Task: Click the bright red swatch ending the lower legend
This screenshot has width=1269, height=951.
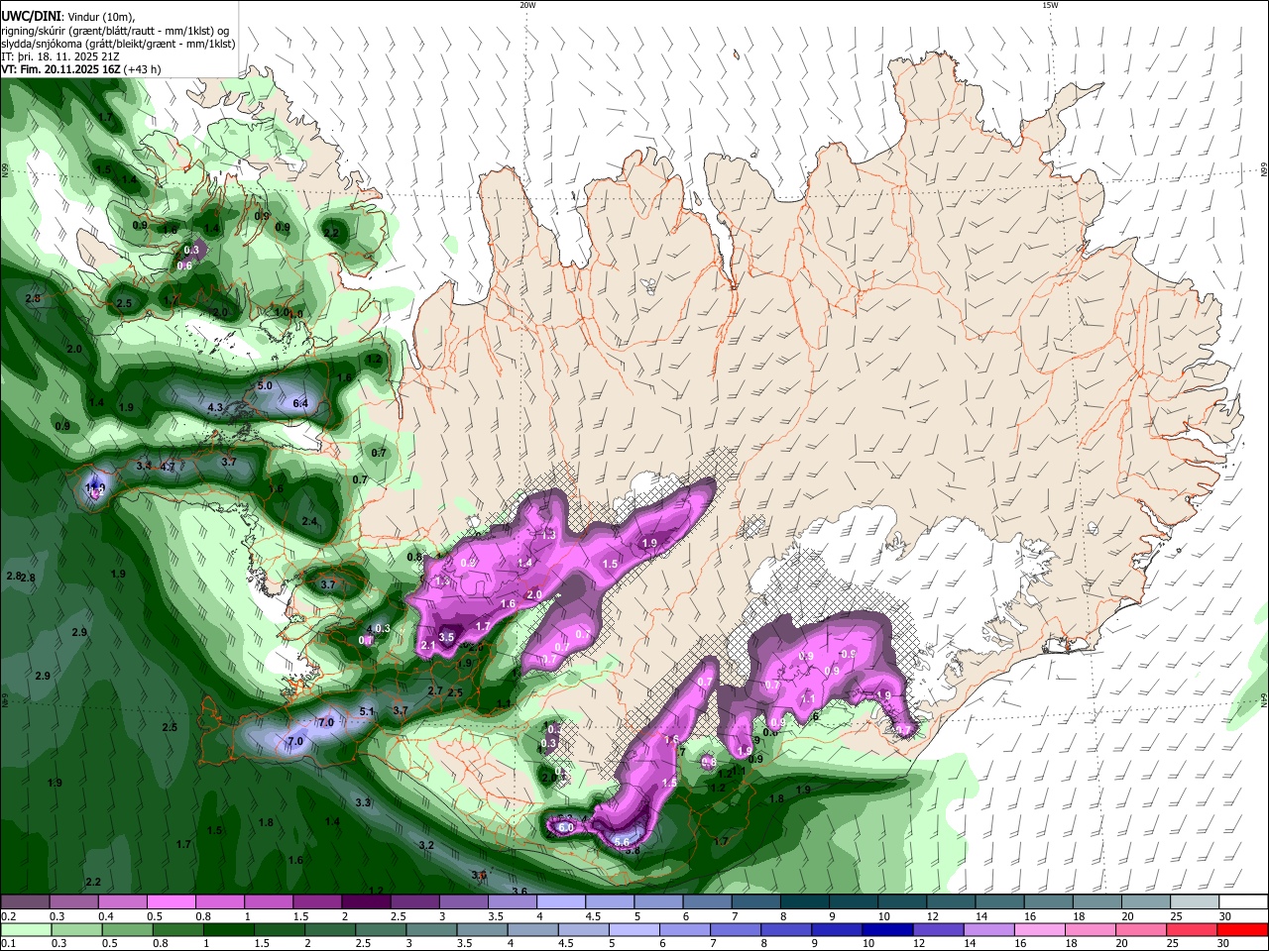Action: pos(1242,929)
